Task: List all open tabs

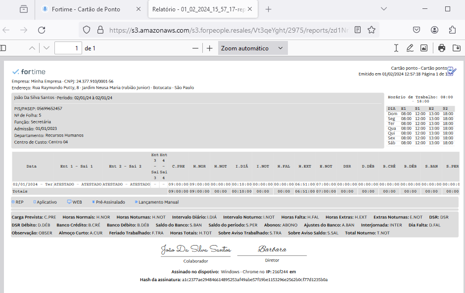Action: 384,9
